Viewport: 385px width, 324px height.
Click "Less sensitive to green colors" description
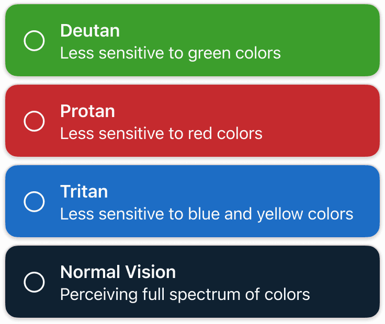171,53
